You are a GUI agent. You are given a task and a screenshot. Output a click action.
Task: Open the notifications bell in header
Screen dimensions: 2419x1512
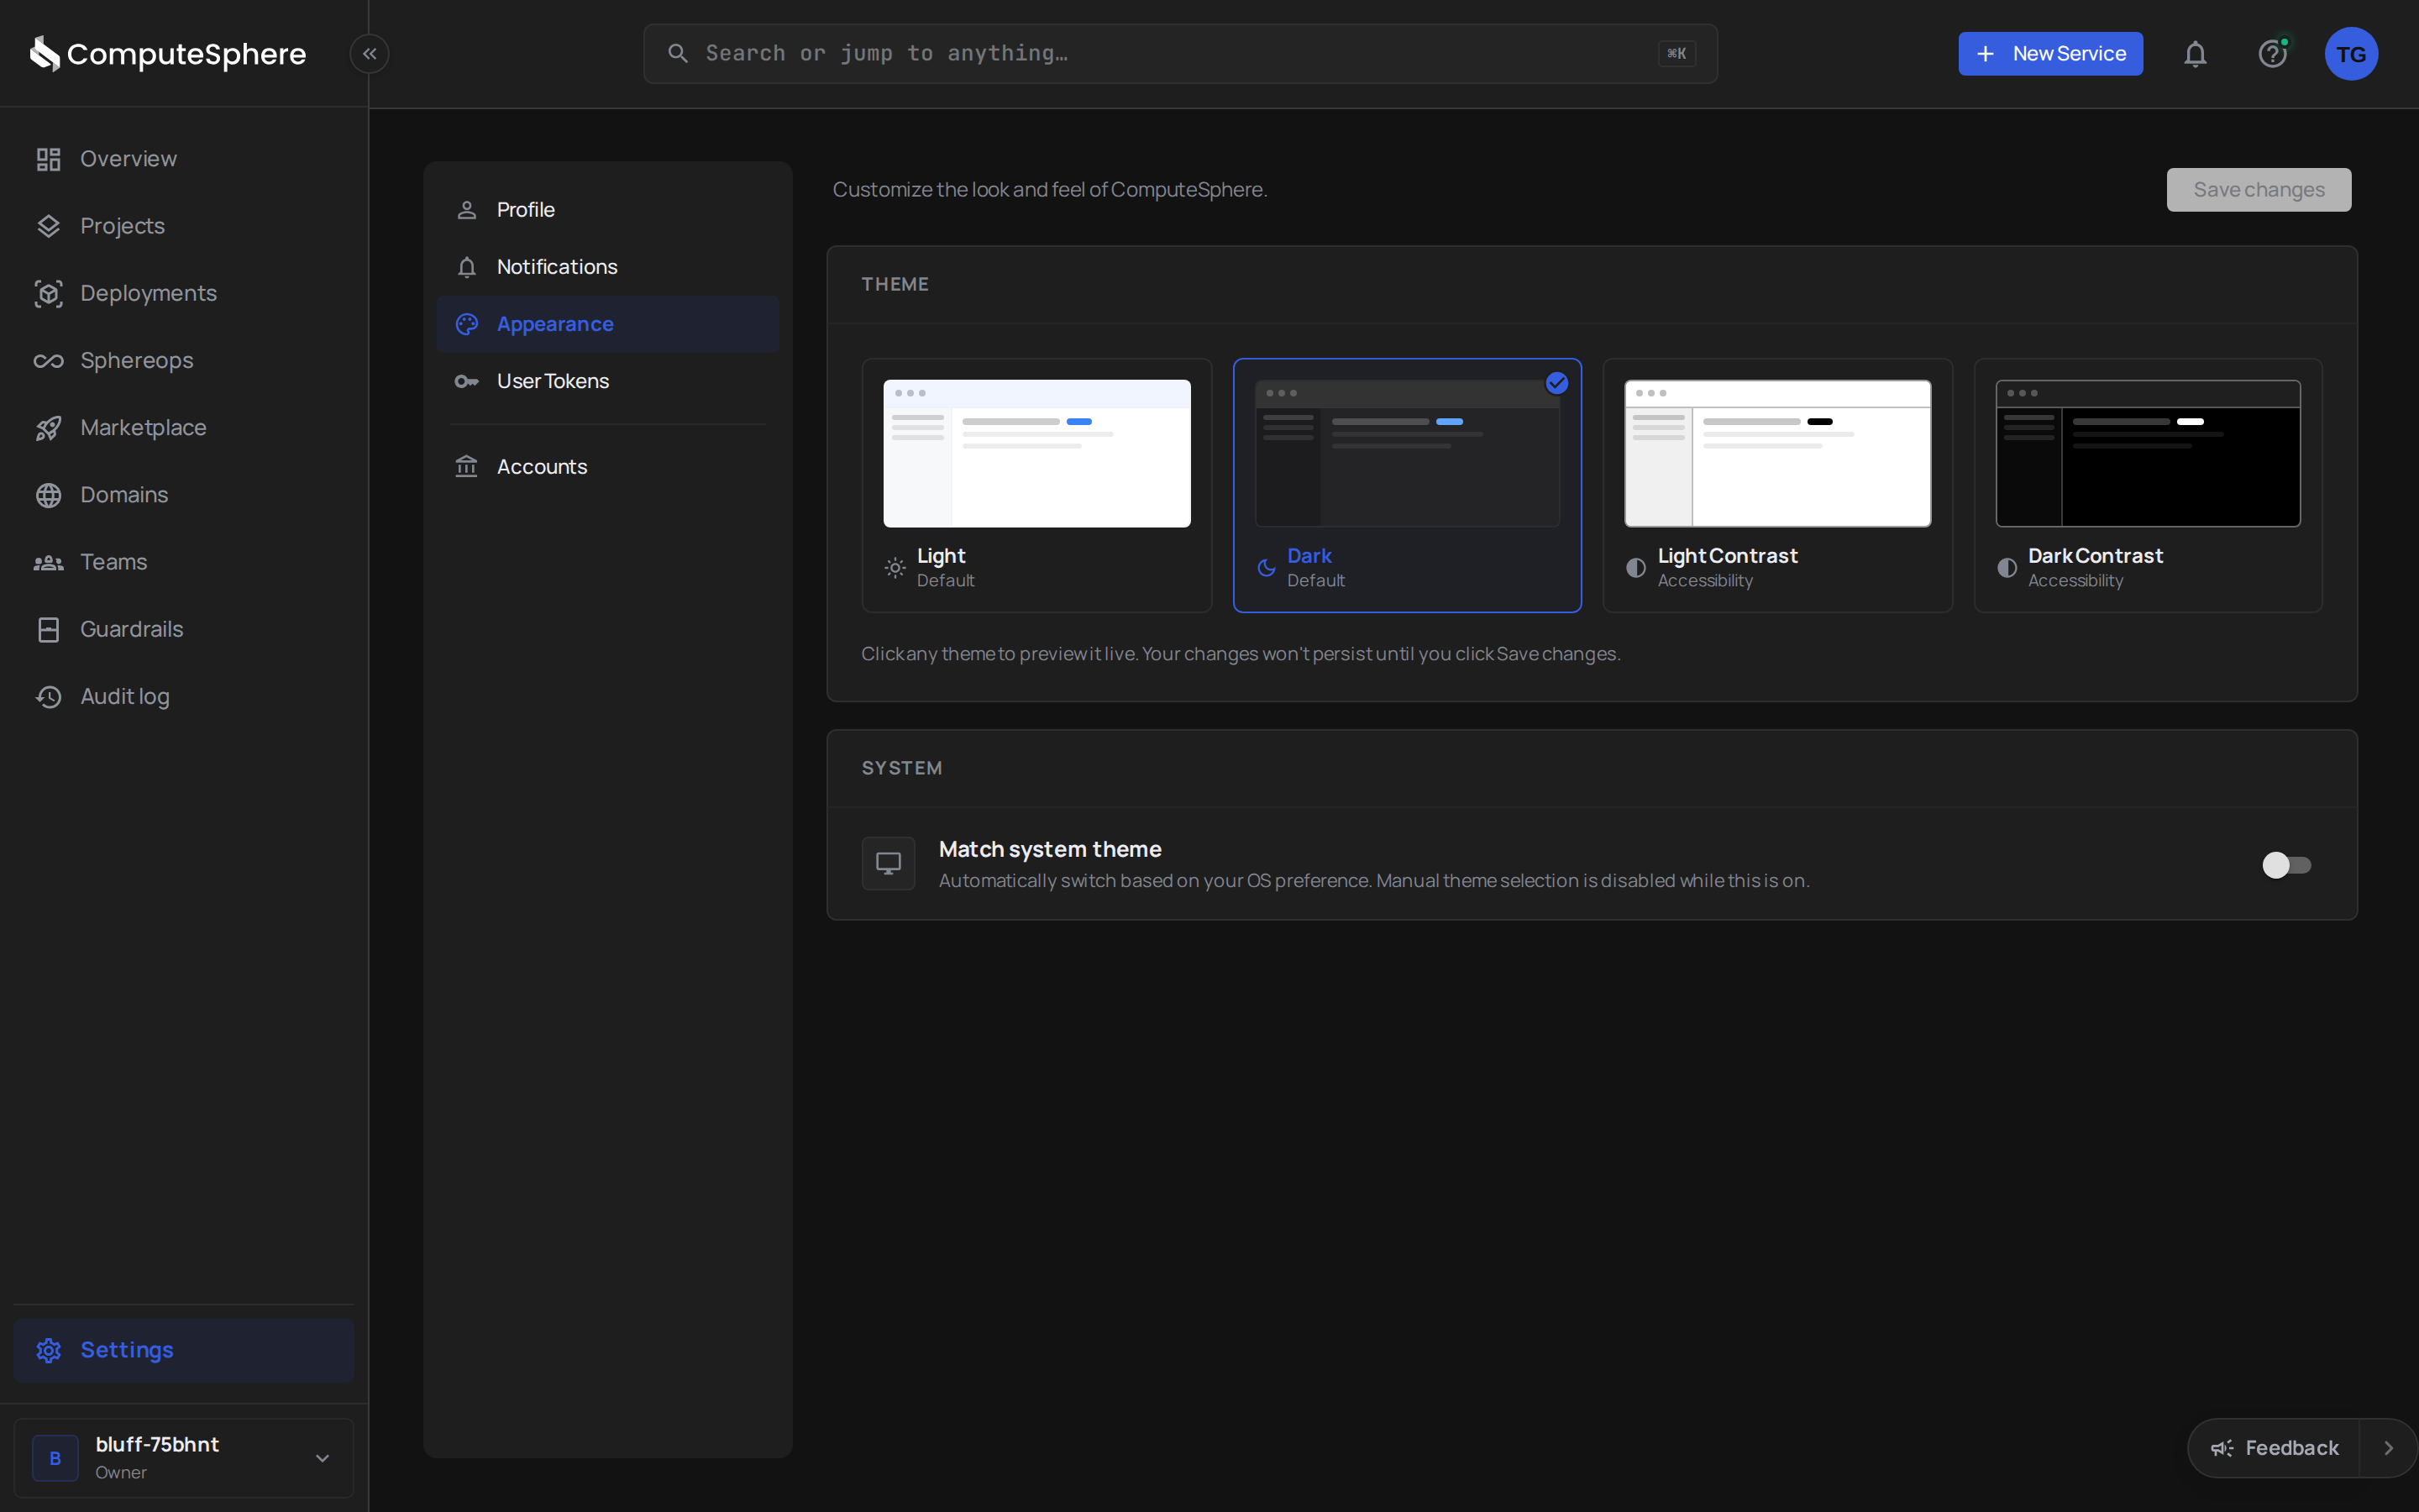(x=2195, y=54)
